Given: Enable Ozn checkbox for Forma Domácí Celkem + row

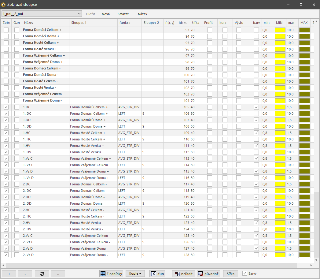Looking at the screenshot, I should [x=17, y=30].
